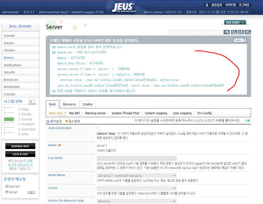263x204 pixels.
Task: Open 사이트맵 sitemap in header
Action: tap(230, 5)
